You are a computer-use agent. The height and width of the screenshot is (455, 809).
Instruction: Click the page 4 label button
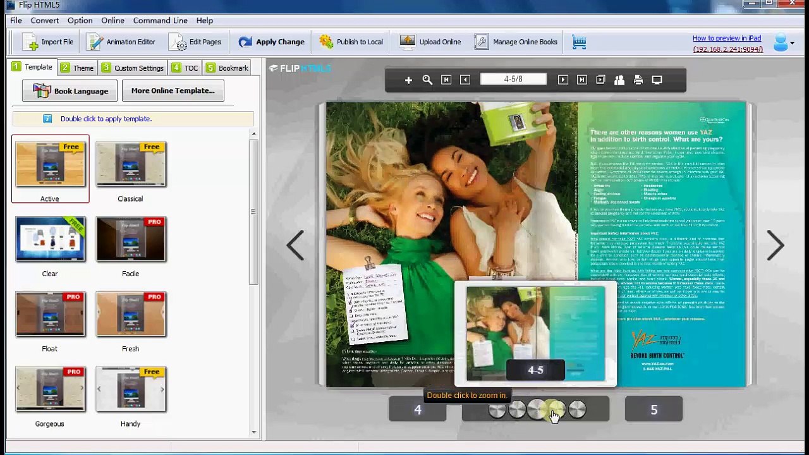click(x=417, y=409)
